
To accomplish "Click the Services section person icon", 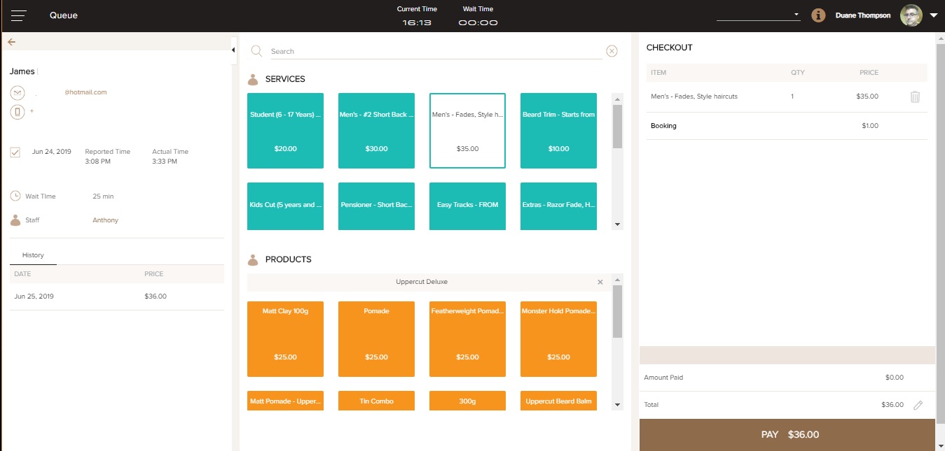I will (253, 79).
